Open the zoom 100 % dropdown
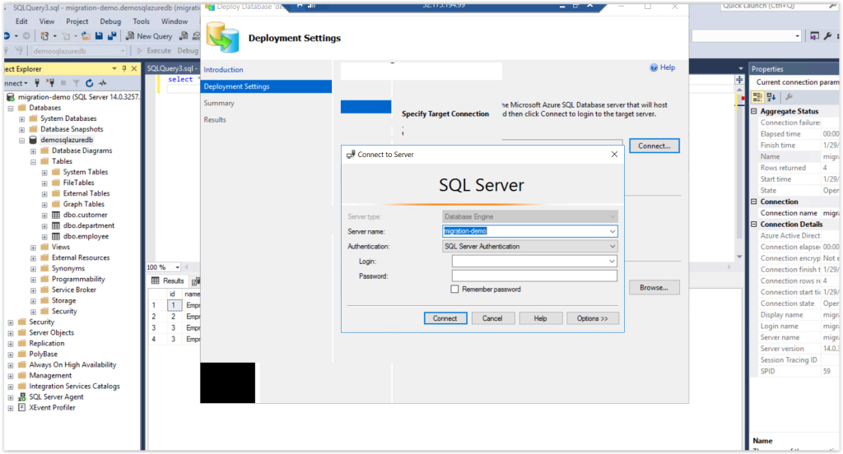This screenshot has height=454, width=843. coord(178,267)
